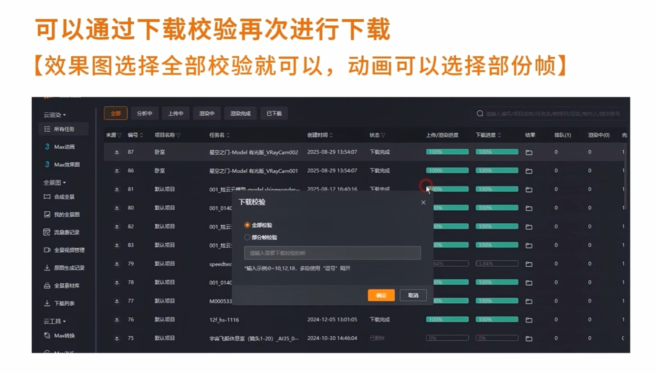The width and height of the screenshot is (657, 374).
Task: Collapse the 云渲染 sidebar section
Action: 55,115
